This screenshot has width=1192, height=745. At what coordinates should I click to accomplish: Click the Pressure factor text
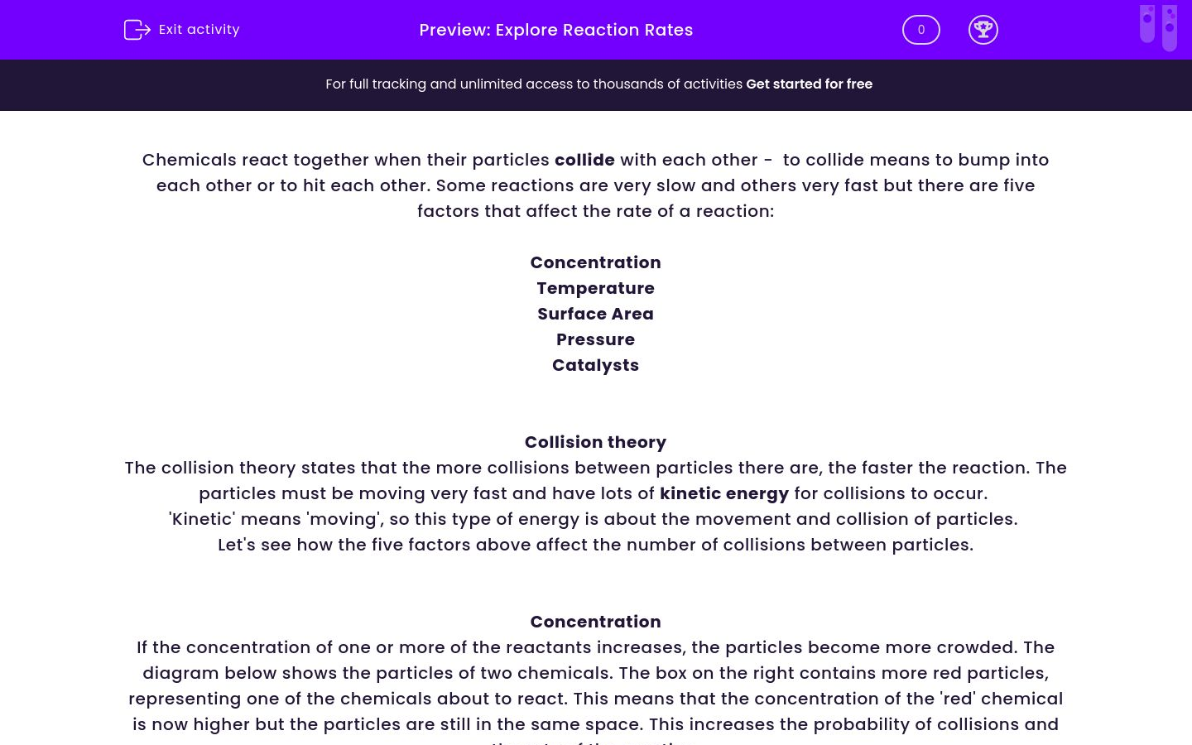[x=595, y=339]
